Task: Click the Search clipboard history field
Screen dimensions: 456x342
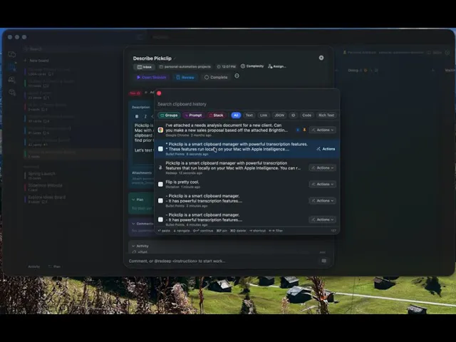Action: [247, 104]
